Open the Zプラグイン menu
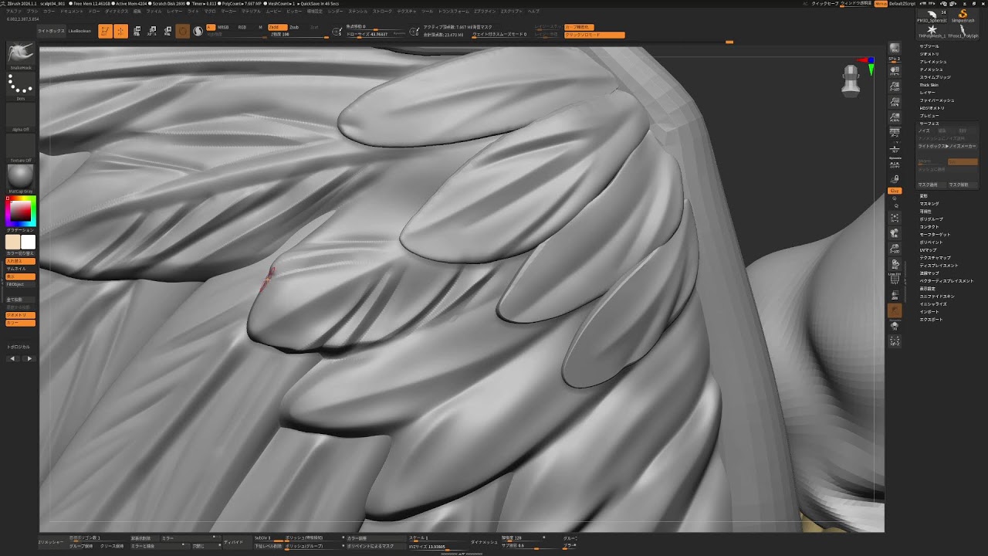 [485, 12]
